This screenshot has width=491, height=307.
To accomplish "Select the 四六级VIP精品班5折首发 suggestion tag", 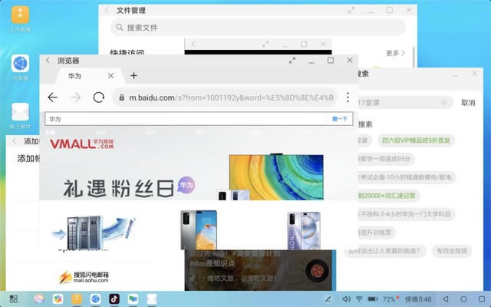I will (417, 140).
